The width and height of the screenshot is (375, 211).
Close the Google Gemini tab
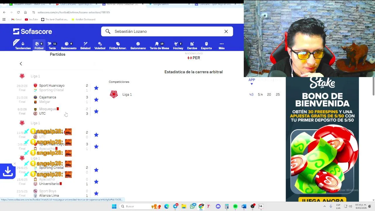click(x=189, y=4)
